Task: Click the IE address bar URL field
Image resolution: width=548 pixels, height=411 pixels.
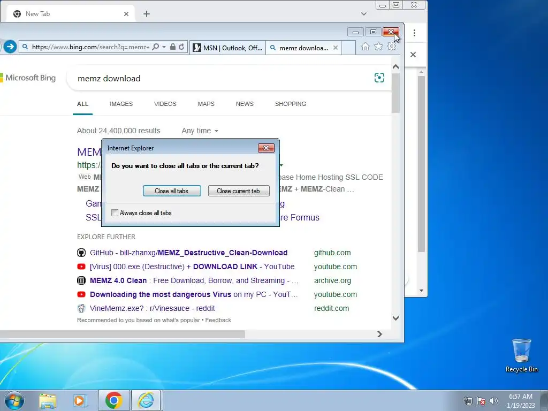Action: tap(91, 47)
